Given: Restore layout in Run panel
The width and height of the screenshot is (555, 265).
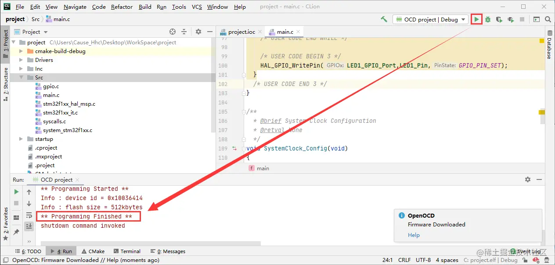Looking at the screenshot, I should 16,217.
